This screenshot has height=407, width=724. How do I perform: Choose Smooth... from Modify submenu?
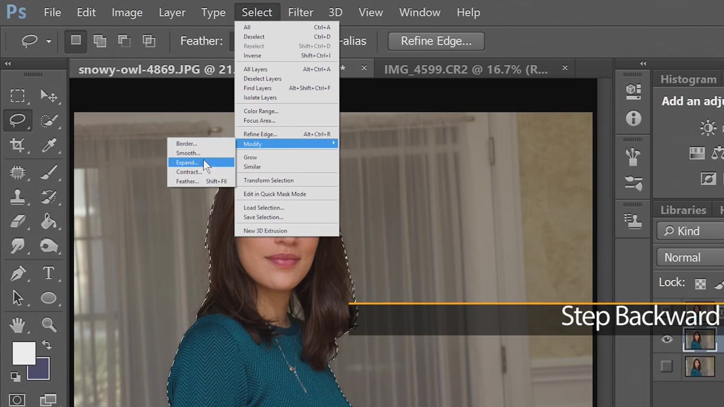coord(201,153)
